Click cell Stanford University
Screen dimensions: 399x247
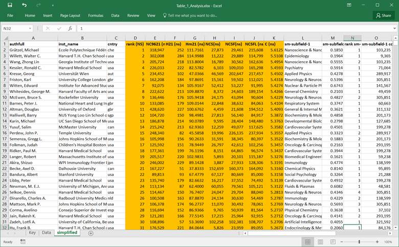tap(82, 175)
